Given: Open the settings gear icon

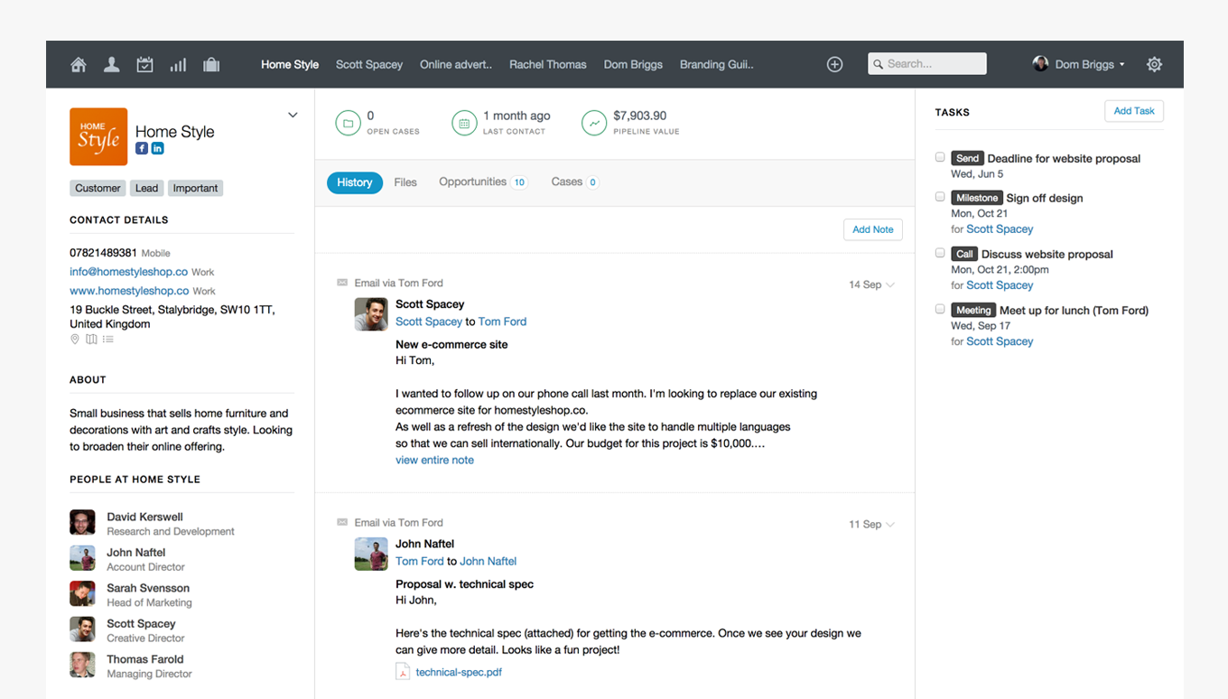Looking at the screenshot, I should coord(1154,64).
